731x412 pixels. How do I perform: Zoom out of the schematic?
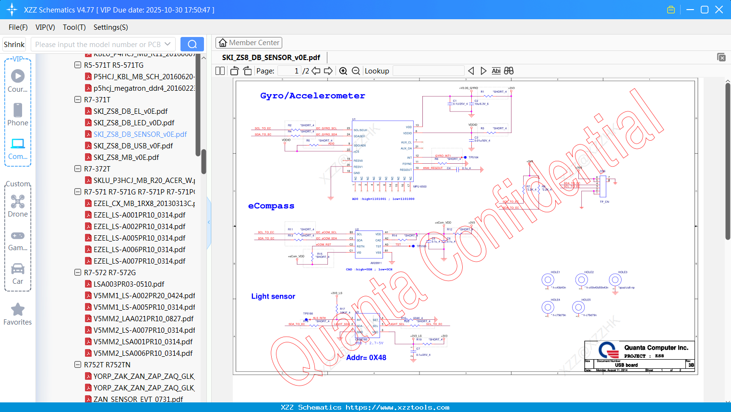(356, 71)
